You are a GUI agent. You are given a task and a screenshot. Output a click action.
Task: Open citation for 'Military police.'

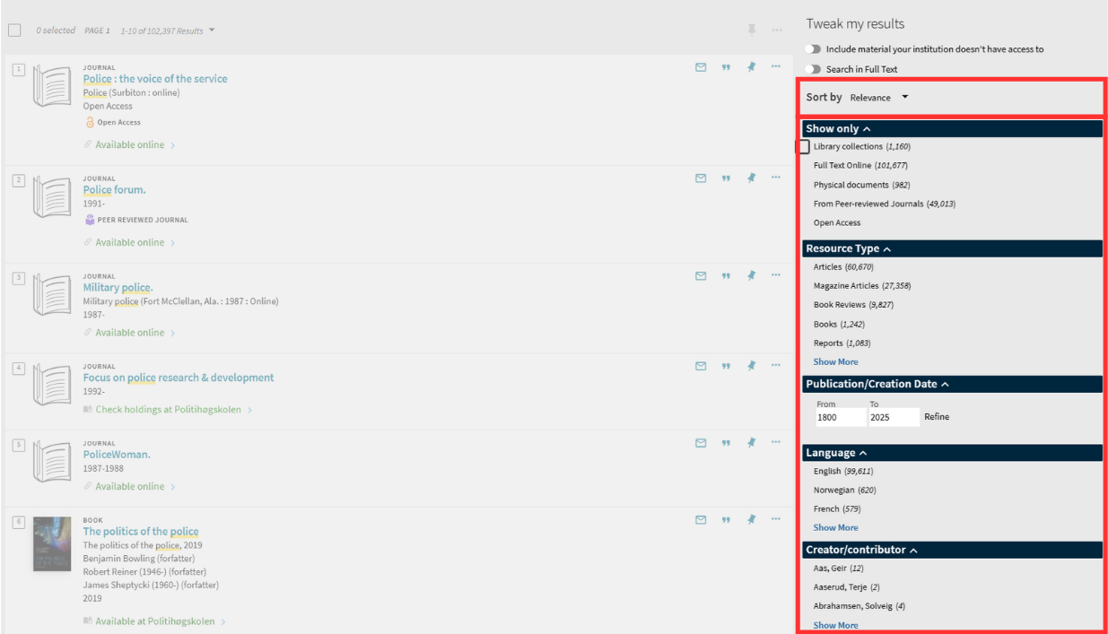(x=726, y=275)
